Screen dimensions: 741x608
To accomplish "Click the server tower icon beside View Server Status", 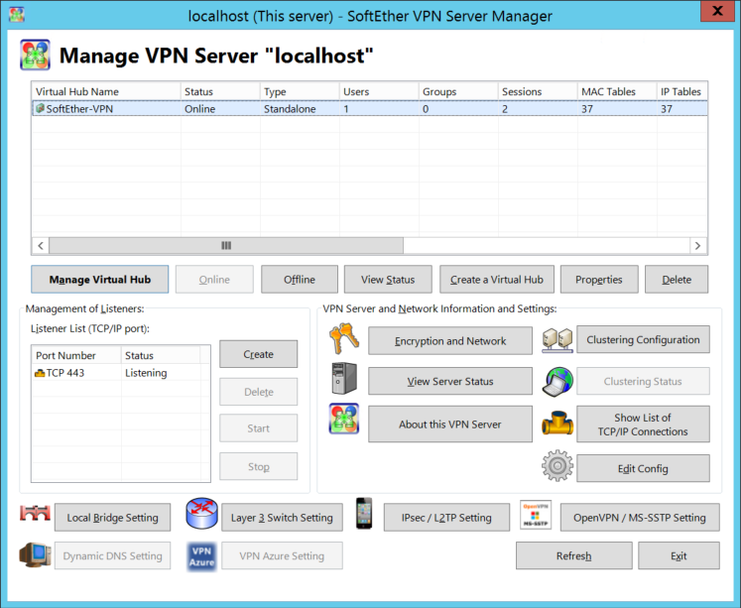I will (344, 378).
